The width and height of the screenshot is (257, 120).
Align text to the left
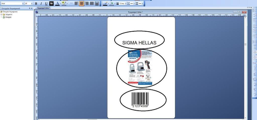point(76,4)
